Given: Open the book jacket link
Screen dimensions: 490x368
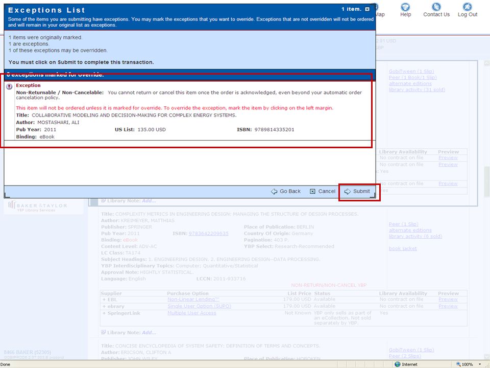Looking at the screenshot, I should [x=403, y=248].
